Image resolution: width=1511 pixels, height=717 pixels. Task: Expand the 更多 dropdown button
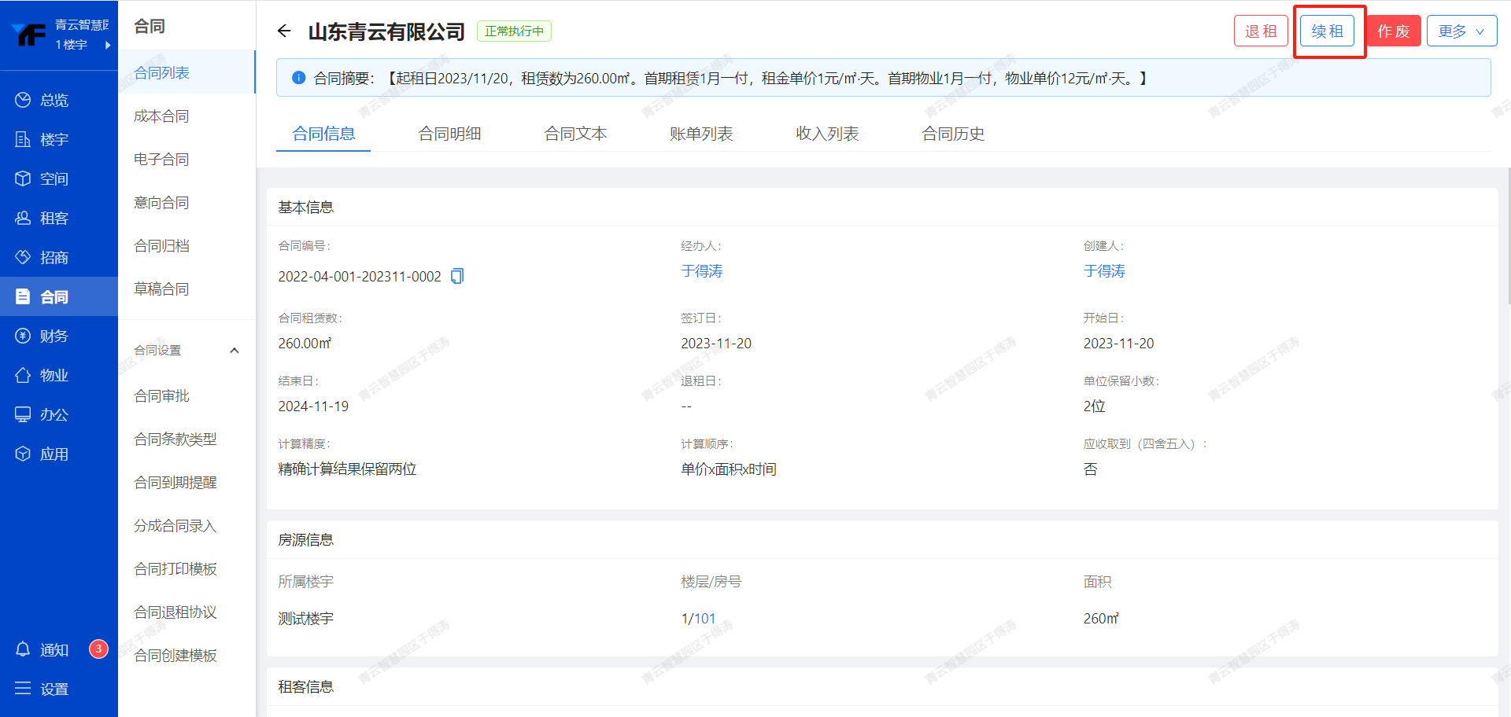point(1461,31)
